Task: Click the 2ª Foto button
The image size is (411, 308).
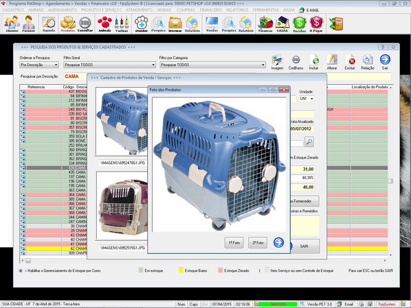Action: (x=258, y=243)
